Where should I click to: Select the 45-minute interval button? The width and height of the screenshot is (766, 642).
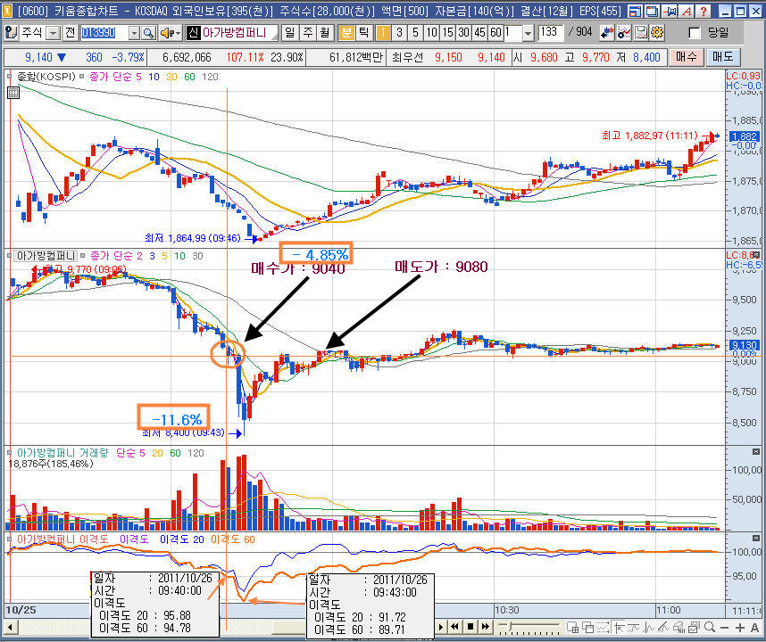click(x=479, y=33)
